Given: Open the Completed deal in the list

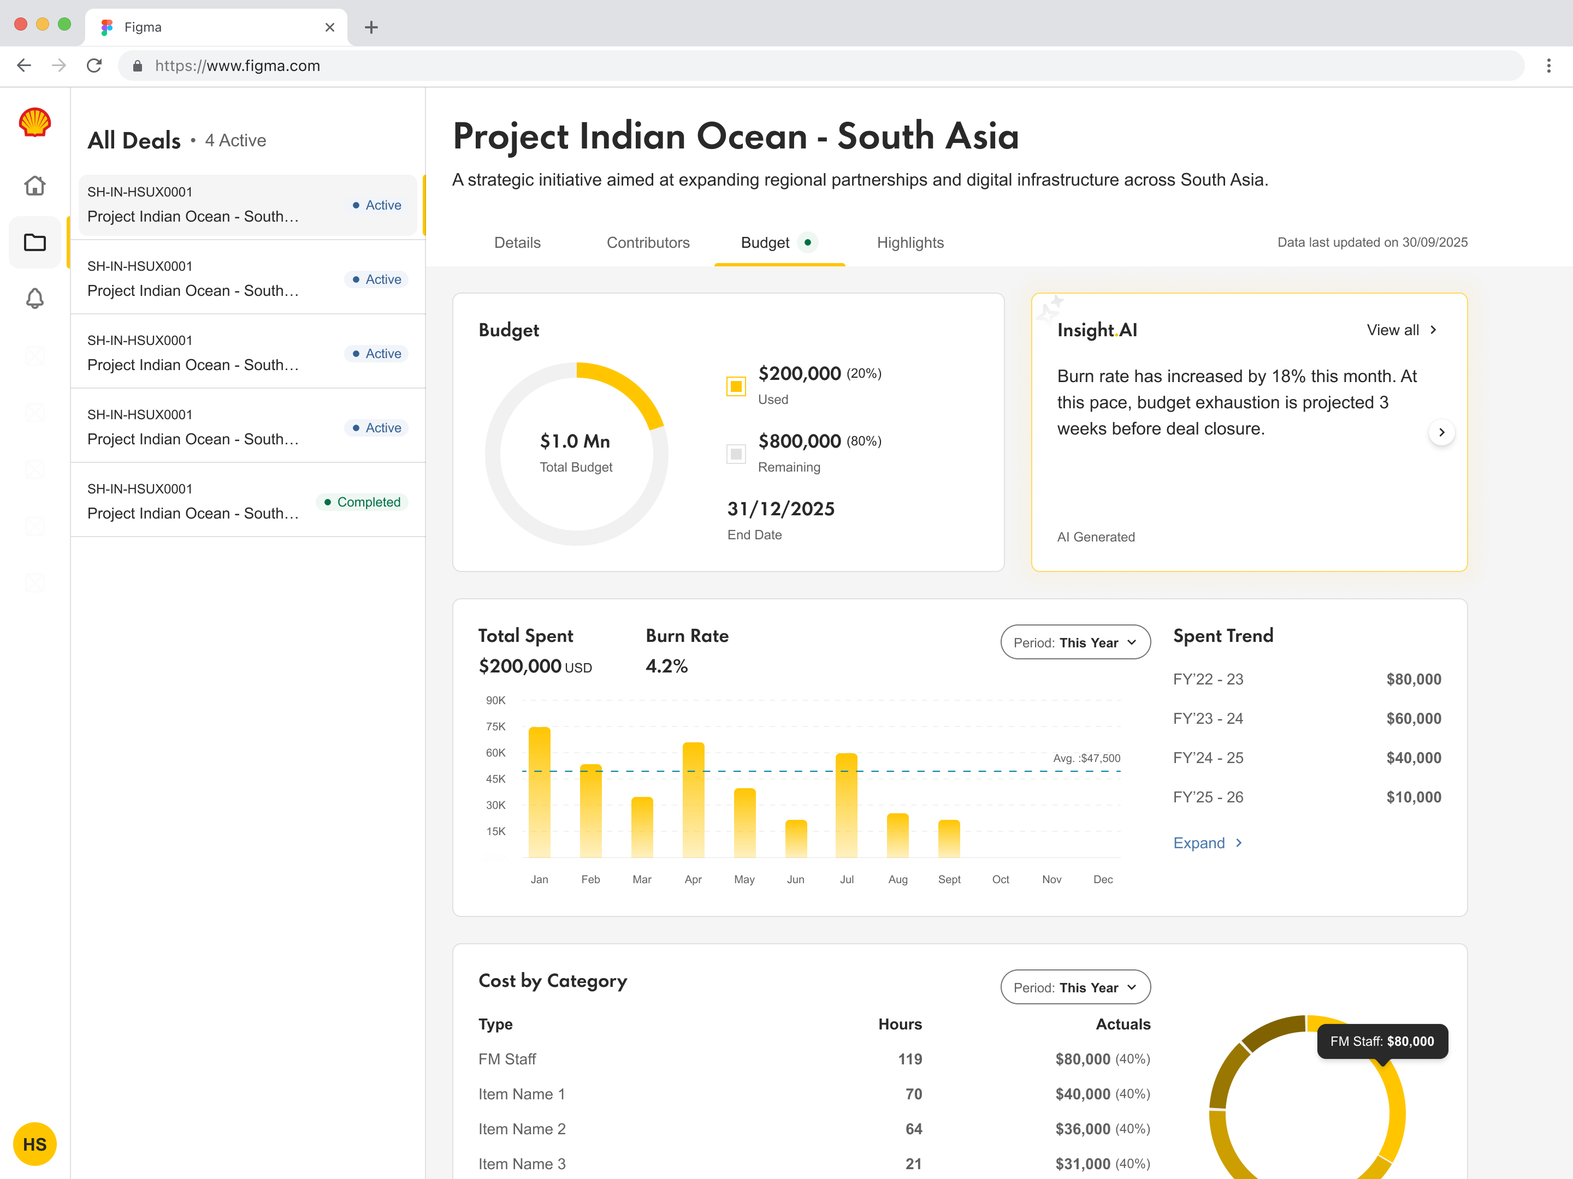Looking at the screenshot, I should 248,501.
